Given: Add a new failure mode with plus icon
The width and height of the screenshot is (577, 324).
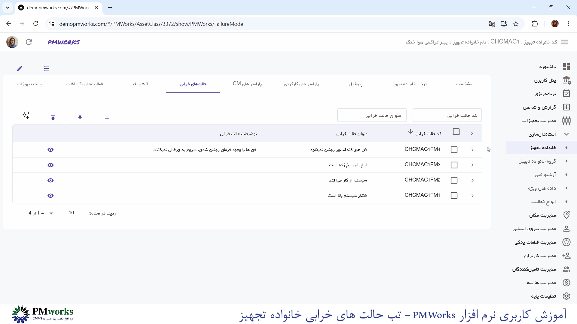Looking at the screenshot, I should click(x=107, y=118).
